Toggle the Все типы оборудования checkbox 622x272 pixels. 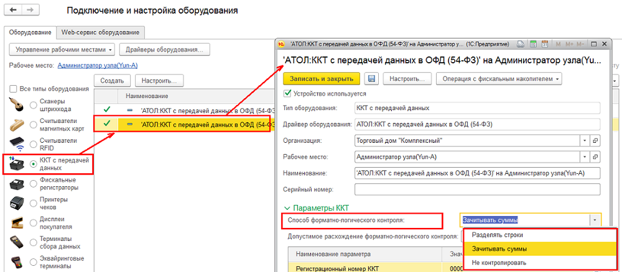point(12,89)
